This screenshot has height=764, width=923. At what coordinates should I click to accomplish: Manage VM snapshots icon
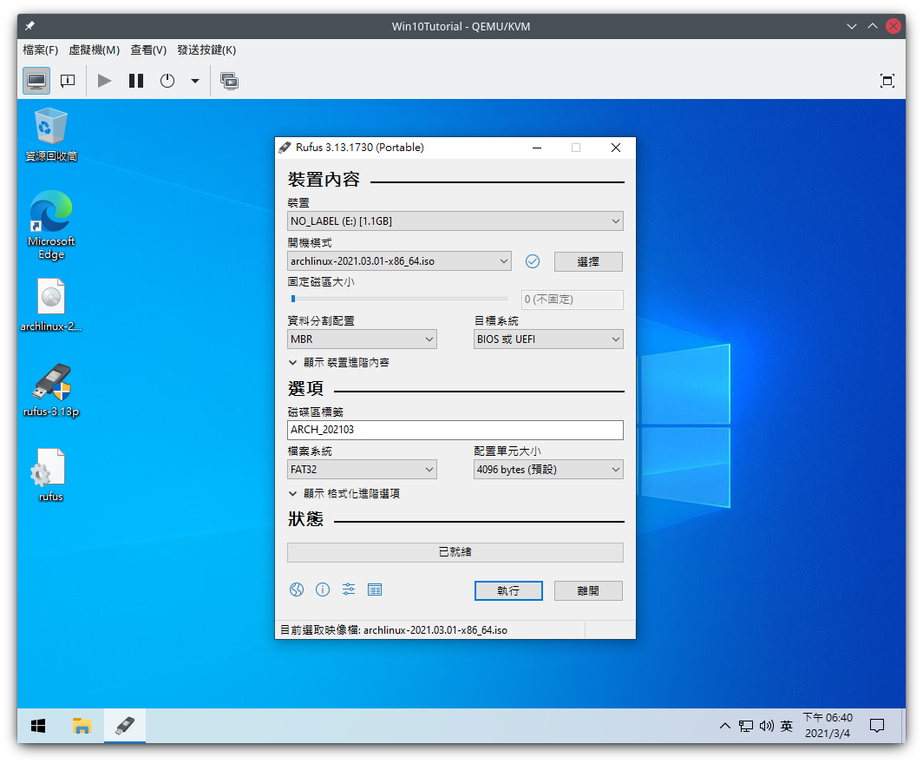point(229,81)
